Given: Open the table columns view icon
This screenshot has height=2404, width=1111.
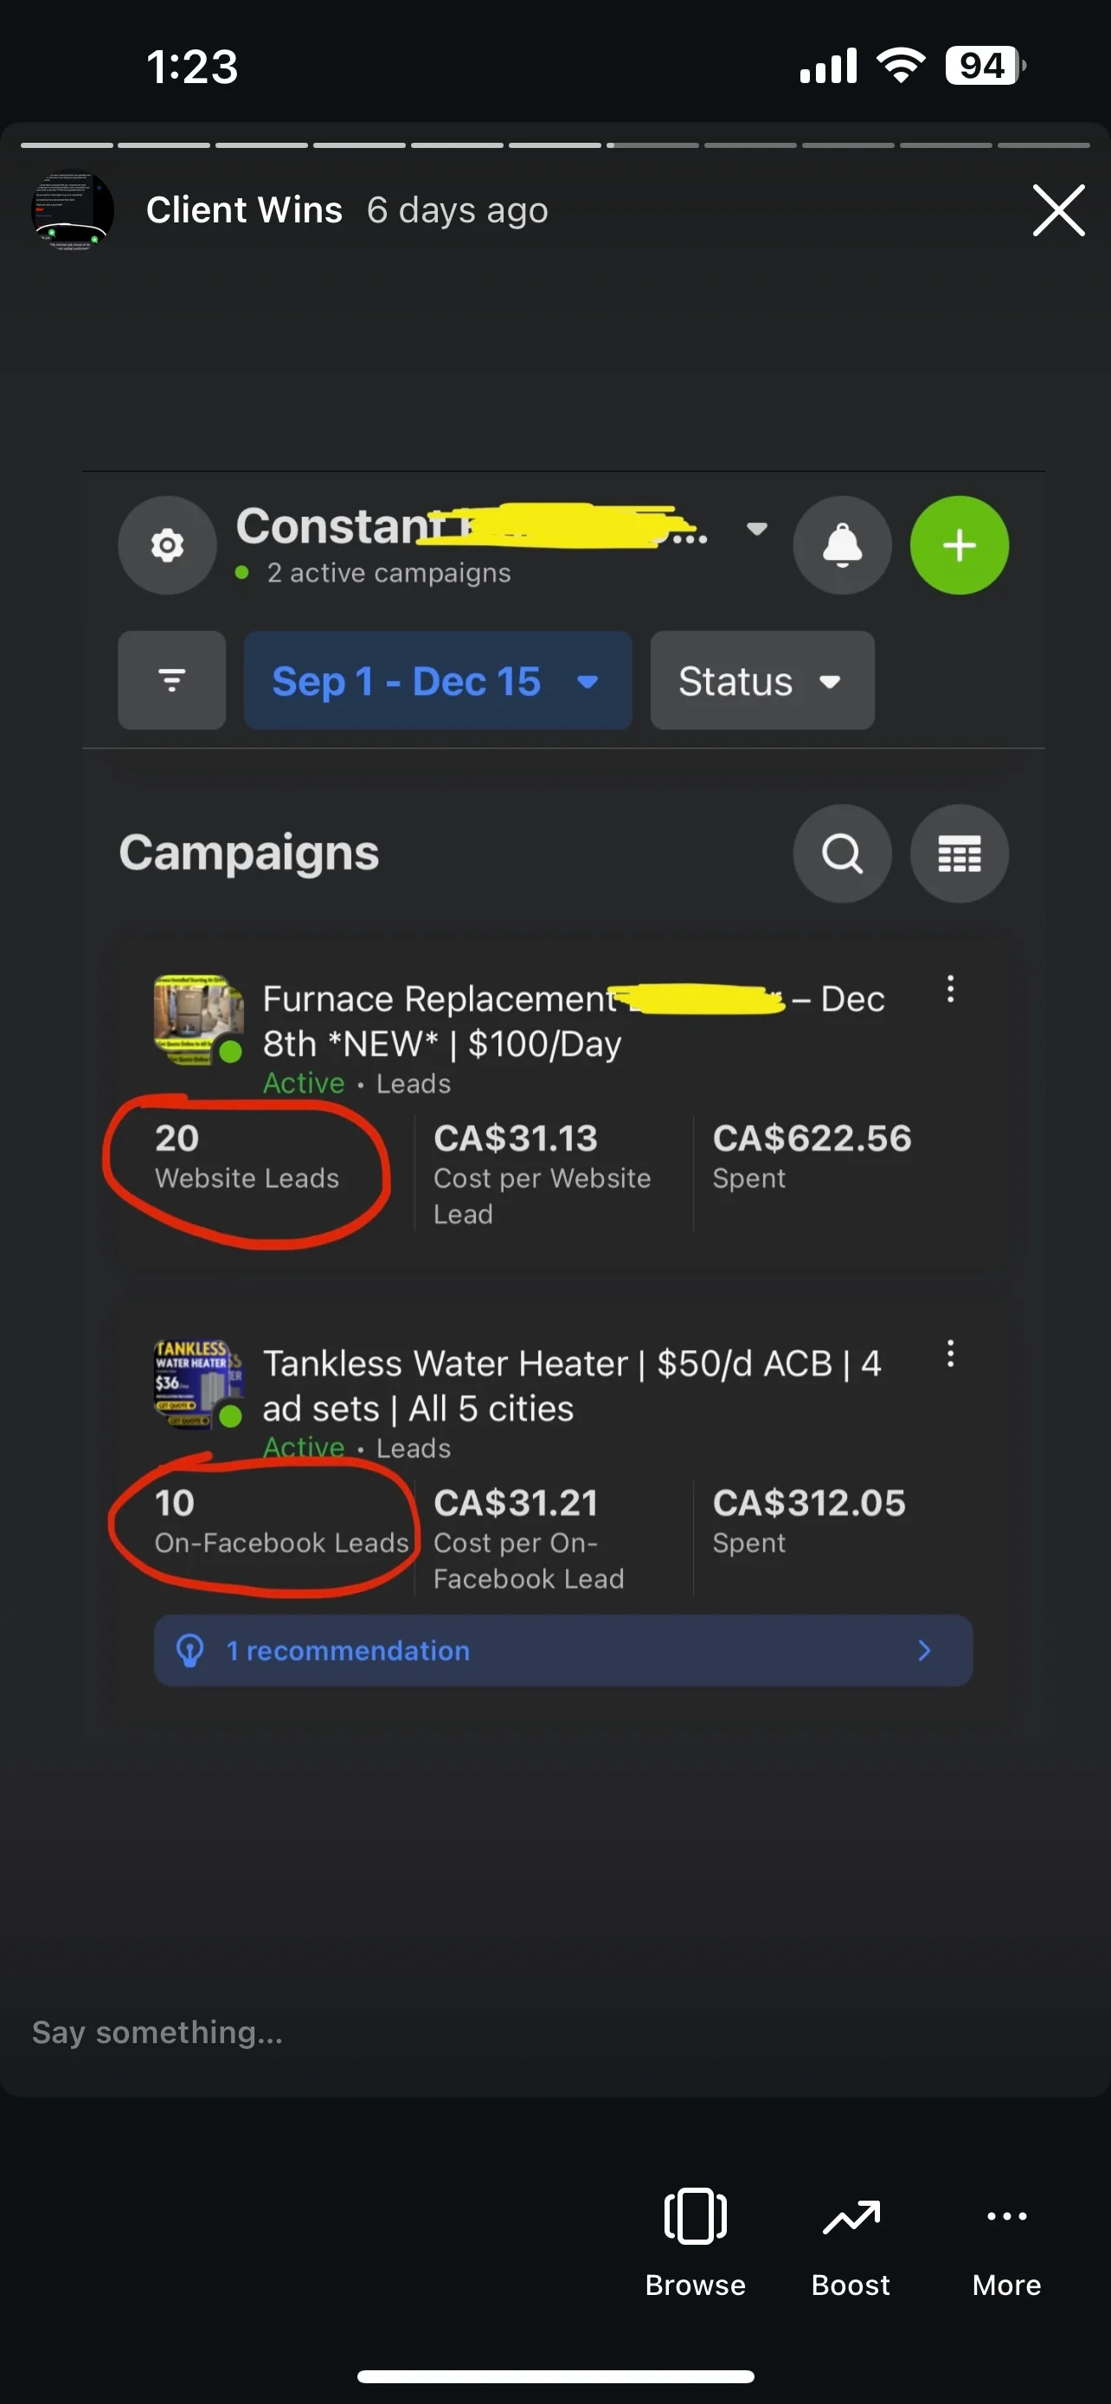Looking at the screenshot, I should (959, 853).
